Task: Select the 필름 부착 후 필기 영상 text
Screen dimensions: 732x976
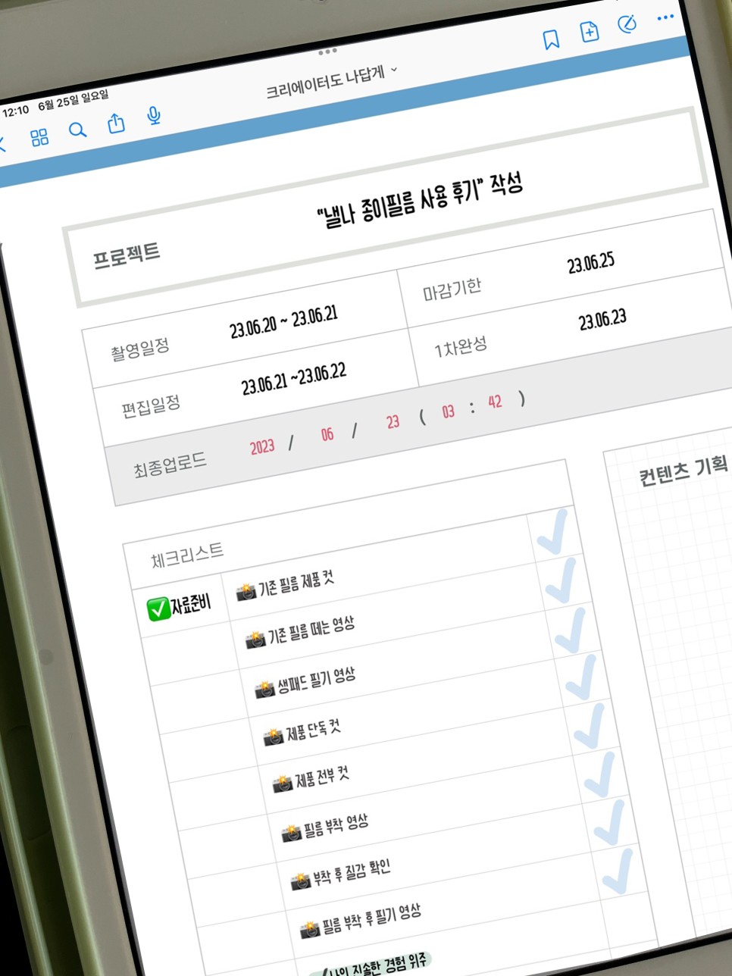Action: pyautogui.click(x=371, y=918)
